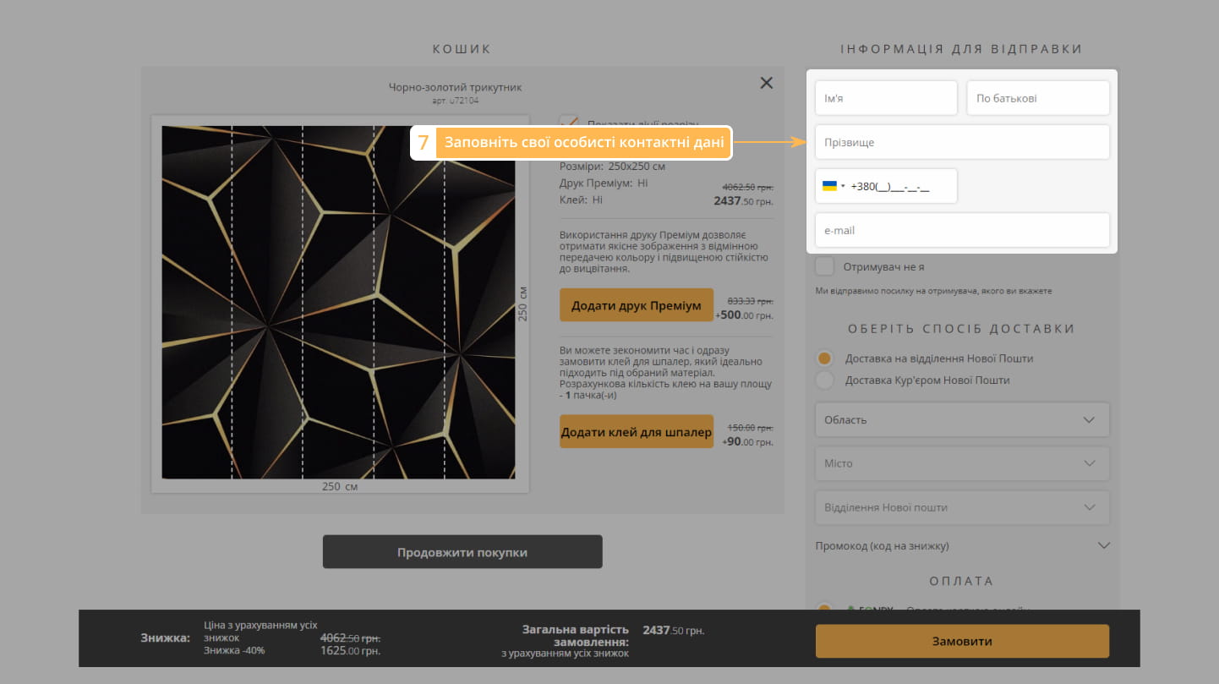This screenshot has width=1219, height=684.
Task: Open the 'Область' dropdown
Action: pos(961,420)
